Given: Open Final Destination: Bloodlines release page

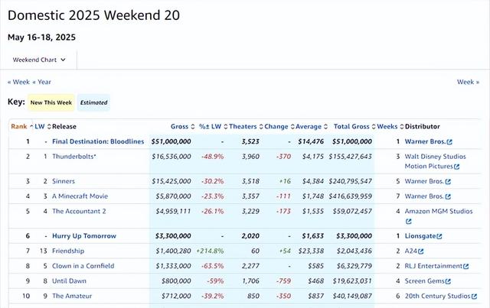Looking at the screenshot, I should 97,141.
